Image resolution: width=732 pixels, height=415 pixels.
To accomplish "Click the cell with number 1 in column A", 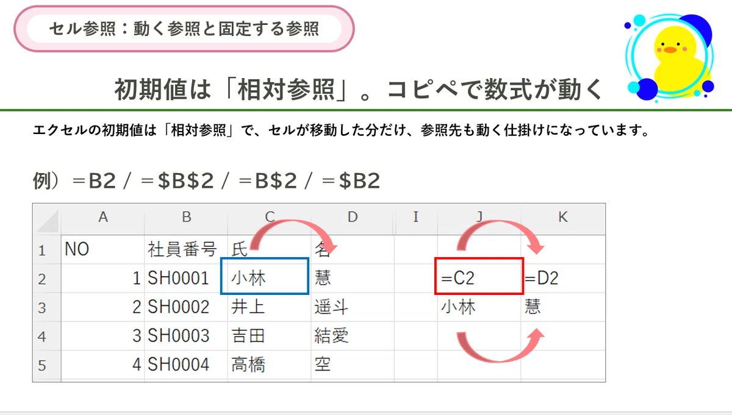I will [103, 278].
